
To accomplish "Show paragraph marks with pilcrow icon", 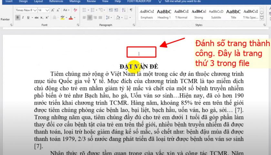I will (131, 10).
